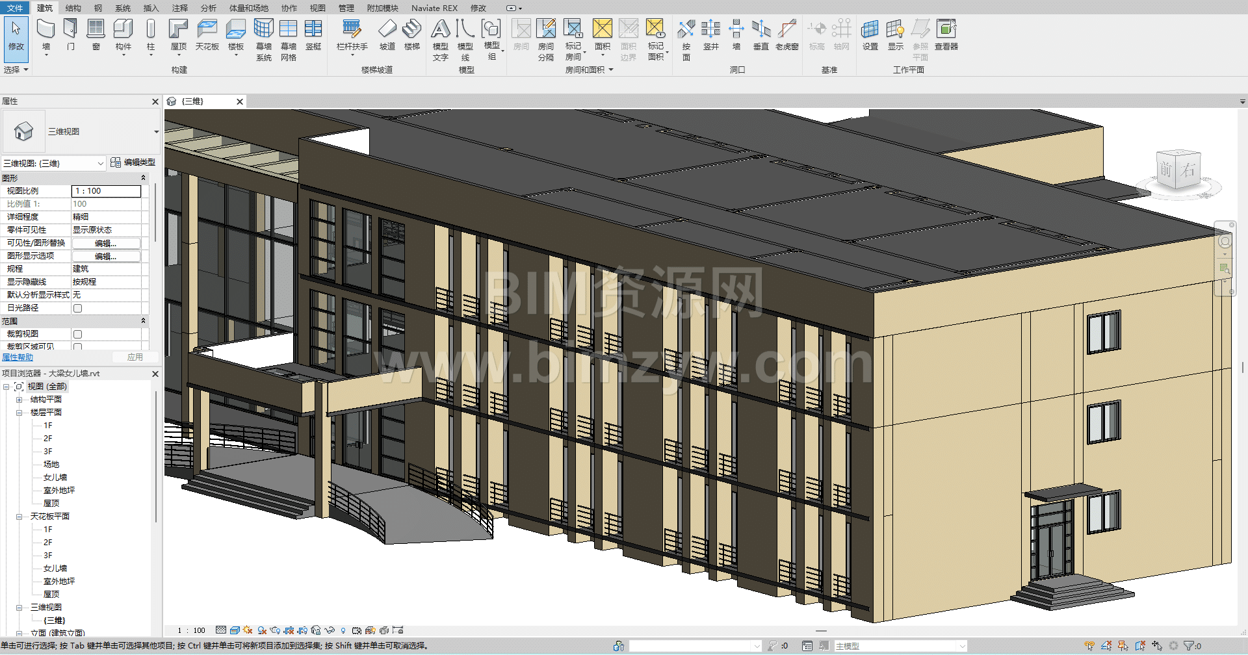Expand the 结构平面 tree node
The height and width of the screenshot is (655, 1248).
click(x=19, y=400)
